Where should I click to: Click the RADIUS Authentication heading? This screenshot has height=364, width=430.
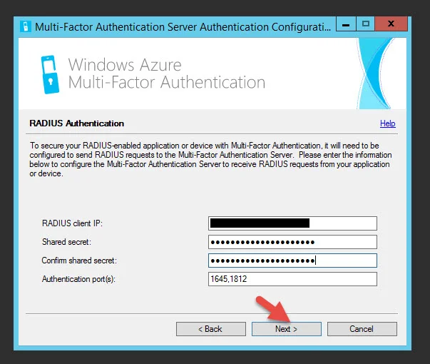(77, 123)
